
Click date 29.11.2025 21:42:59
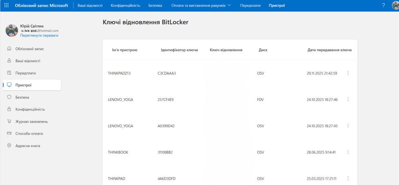click(x=322, y=73)
